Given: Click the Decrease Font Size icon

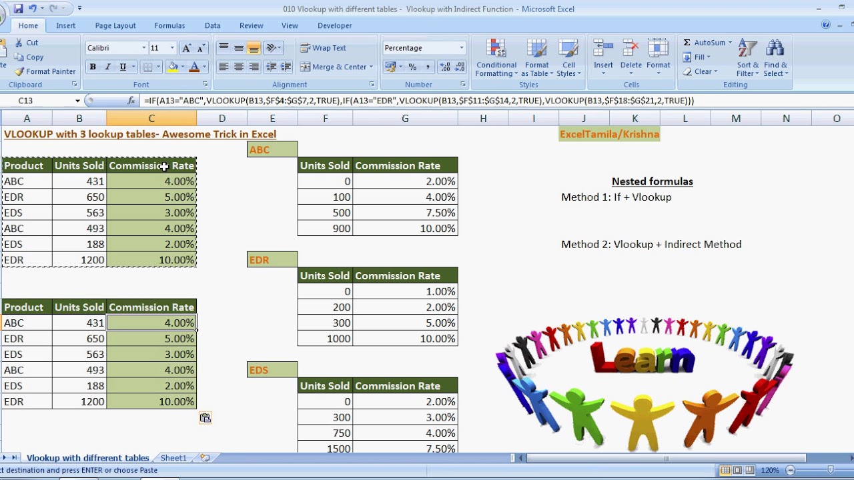Looking at the screenshot, I should pyautogui.click(x=201, y=48).
